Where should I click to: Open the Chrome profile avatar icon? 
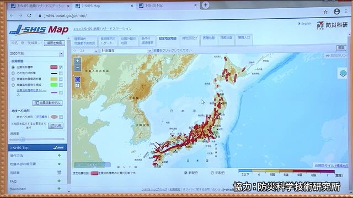pyautogui.click(x=336, y=12)
